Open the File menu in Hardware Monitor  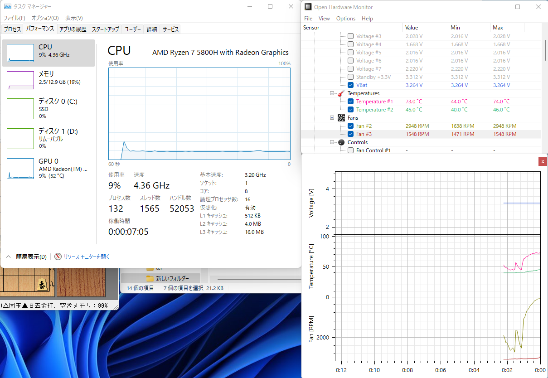308,19
